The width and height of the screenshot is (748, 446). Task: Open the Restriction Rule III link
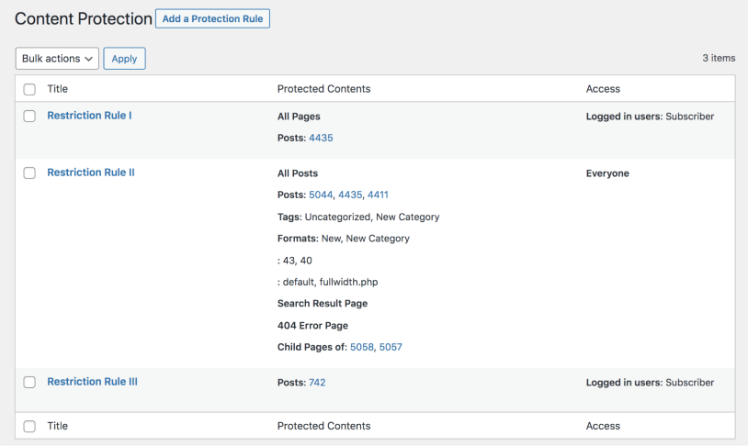click(92, 382)
